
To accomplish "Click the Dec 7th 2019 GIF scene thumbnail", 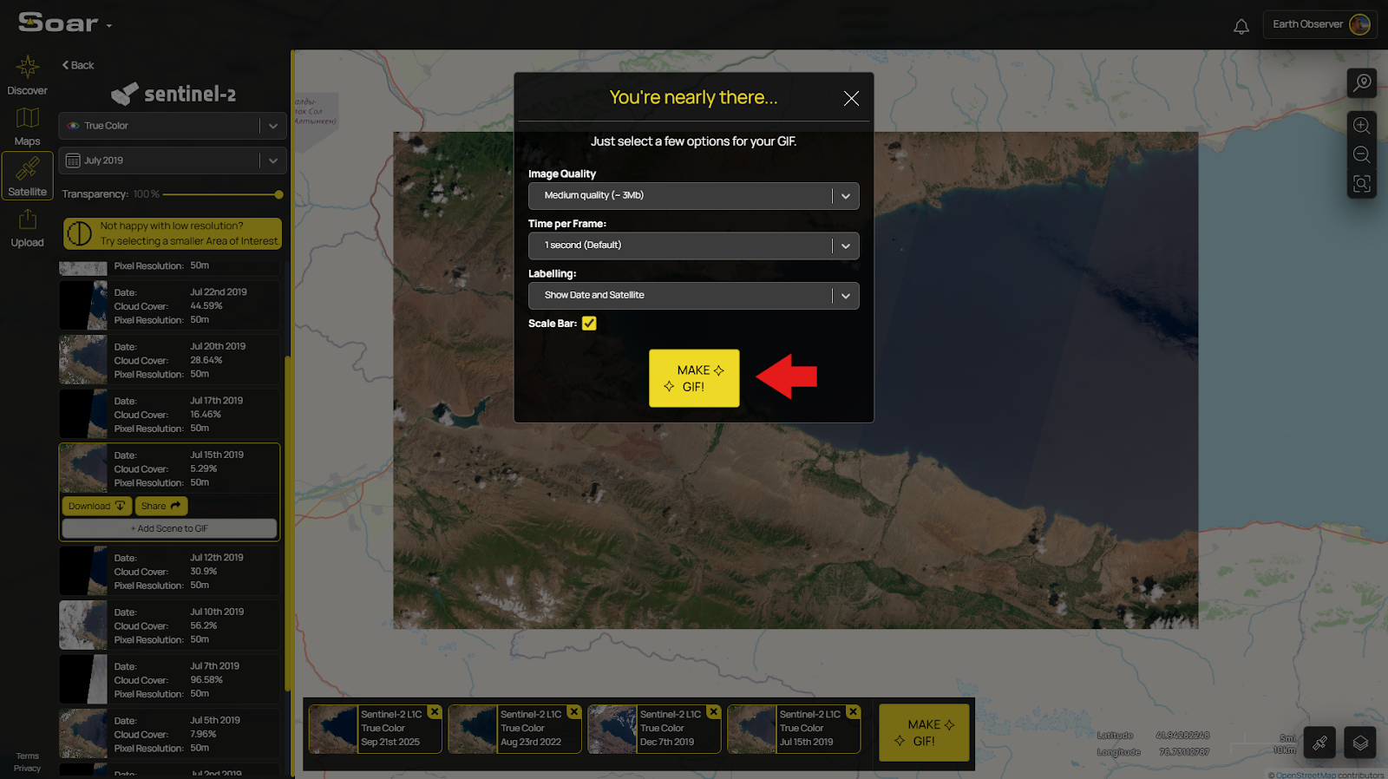I will (612, 729).
